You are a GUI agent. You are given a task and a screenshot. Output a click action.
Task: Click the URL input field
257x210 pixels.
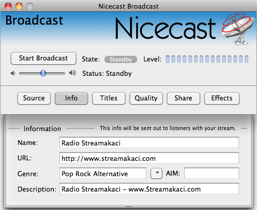point(149,158)
